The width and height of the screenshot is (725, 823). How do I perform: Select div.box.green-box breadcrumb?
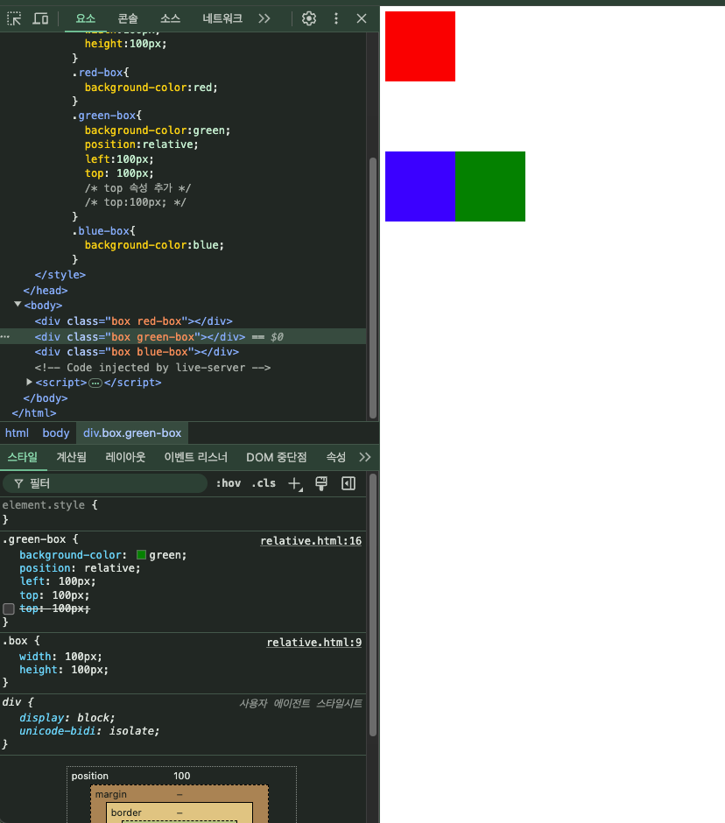pos(132,433)
